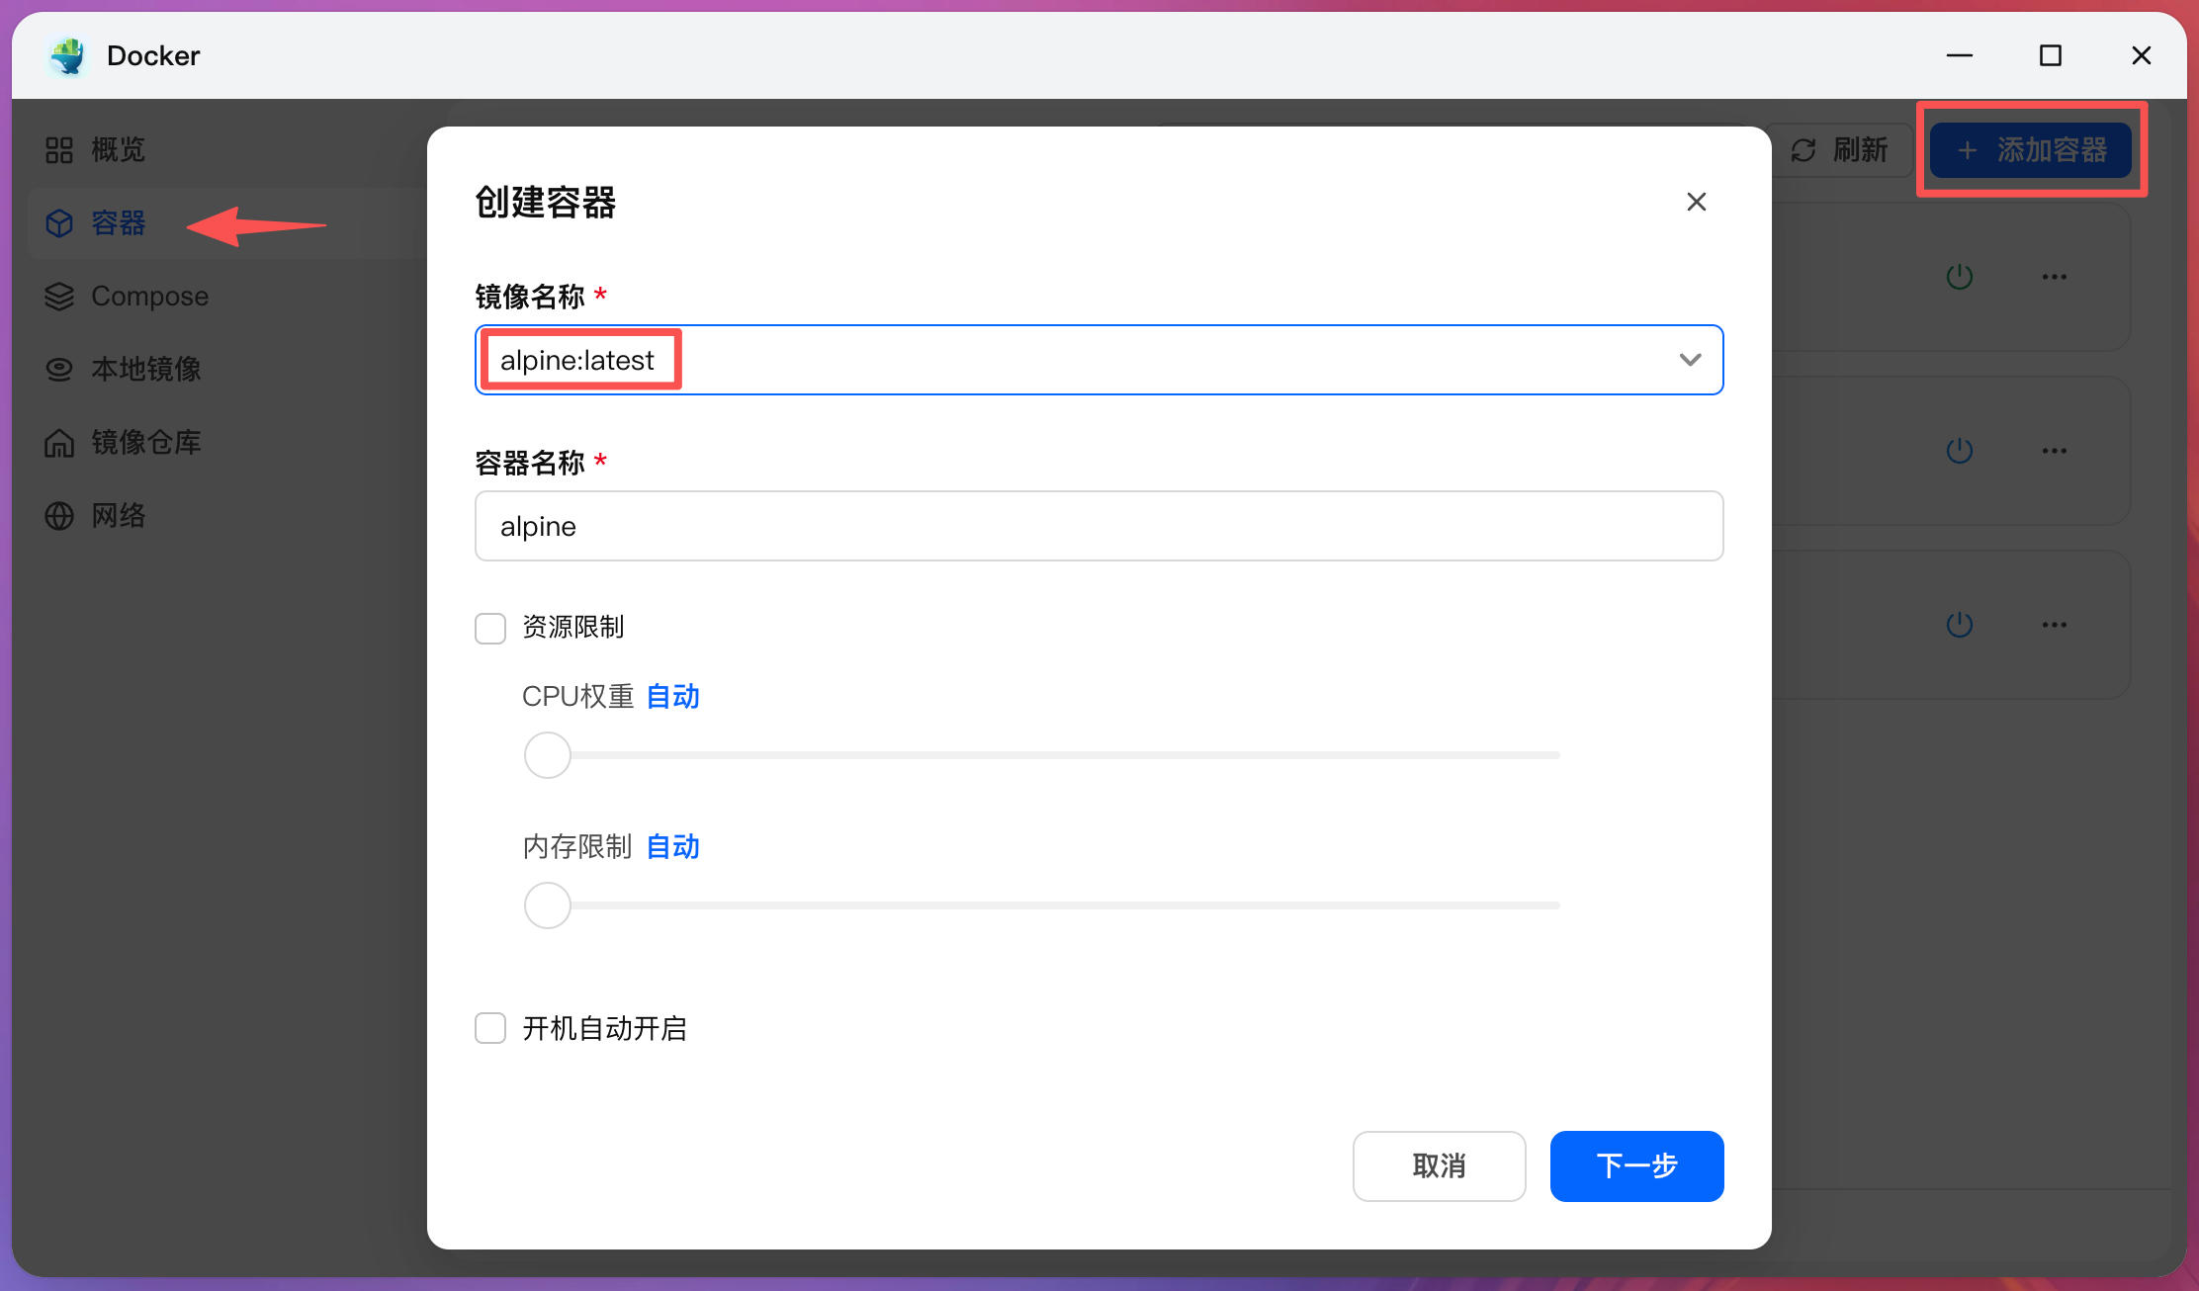This screenshot has height=1291, width=2199.
Task: Click the container name (容器名称) input field
Action: coord(1098,526)
